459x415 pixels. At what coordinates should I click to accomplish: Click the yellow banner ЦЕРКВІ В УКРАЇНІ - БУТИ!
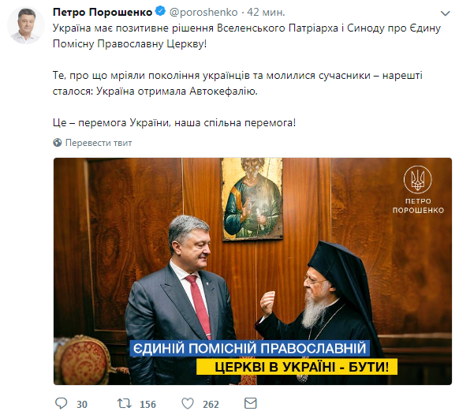297,367
